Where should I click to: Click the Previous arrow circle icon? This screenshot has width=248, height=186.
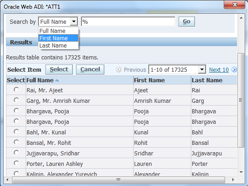tap(119, 69)
